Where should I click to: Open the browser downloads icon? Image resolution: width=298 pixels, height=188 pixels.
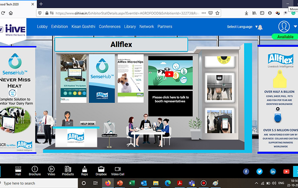246,13
